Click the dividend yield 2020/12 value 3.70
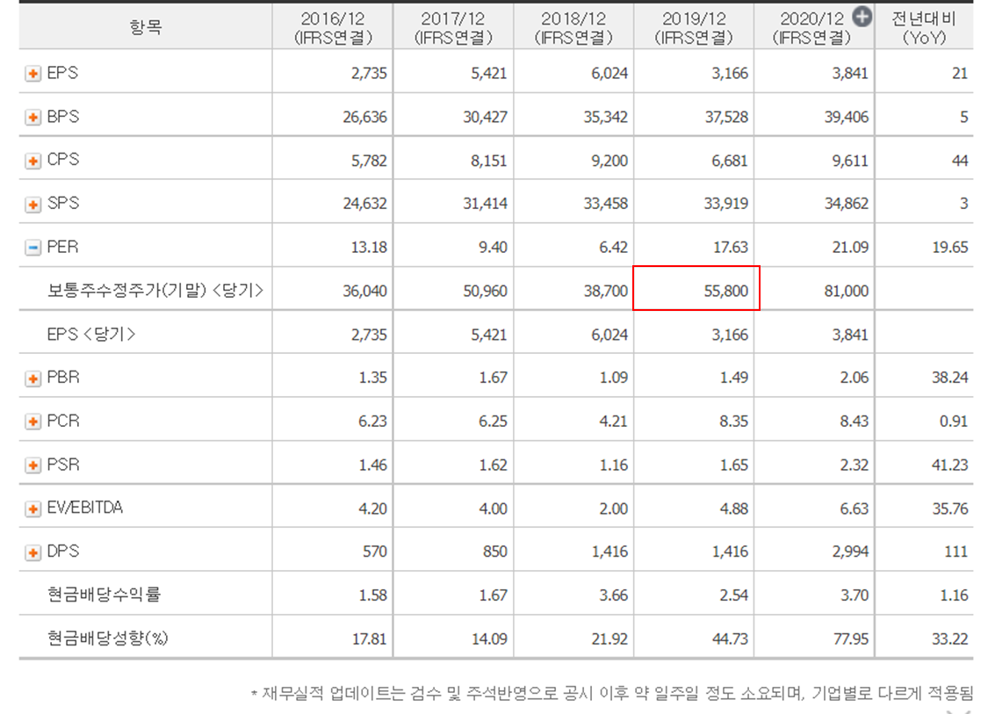 click(854, 595)
